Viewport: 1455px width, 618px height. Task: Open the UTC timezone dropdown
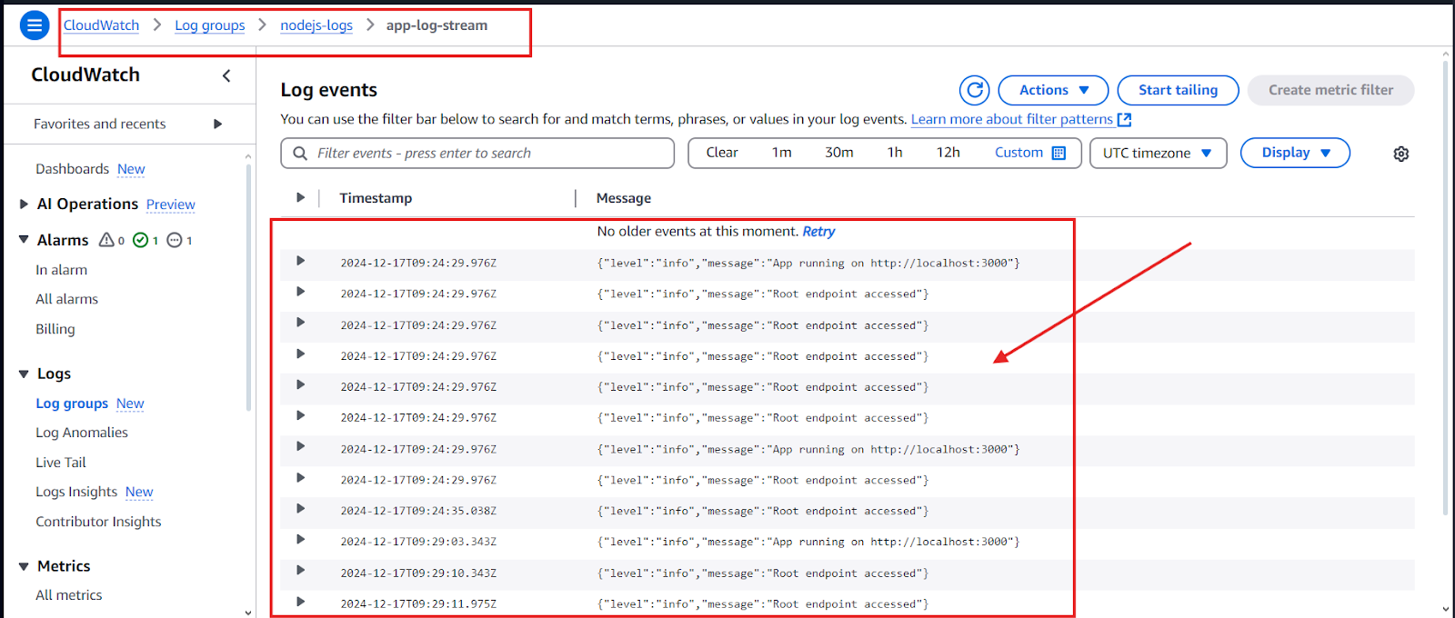pyautogui.click(x=1158, y=153)
